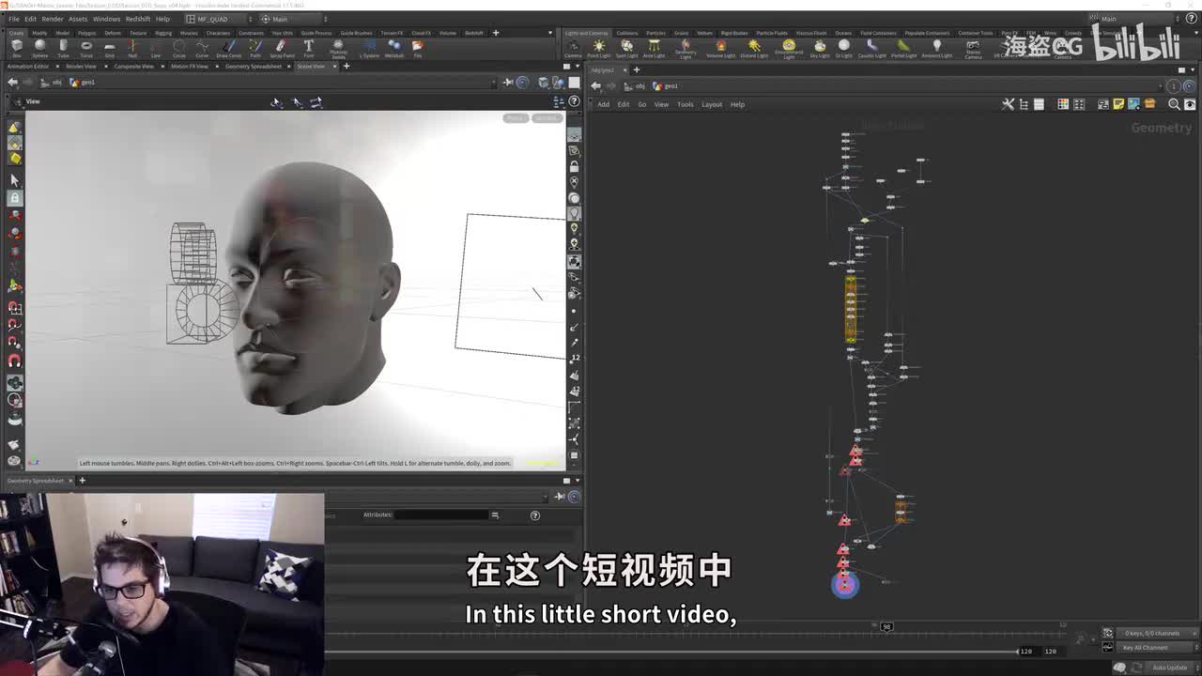Add a Spot Light from the shelf
Viewport: 1202px width, 676px height.
click(626, 48)
